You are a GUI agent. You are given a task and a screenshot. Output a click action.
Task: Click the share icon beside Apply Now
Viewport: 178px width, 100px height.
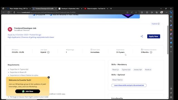(x=142, y=36)
